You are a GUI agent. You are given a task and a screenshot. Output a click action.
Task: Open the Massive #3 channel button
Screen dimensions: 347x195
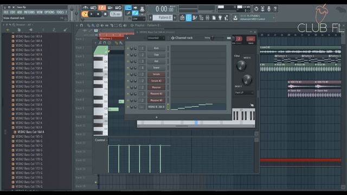pos(156,100)
